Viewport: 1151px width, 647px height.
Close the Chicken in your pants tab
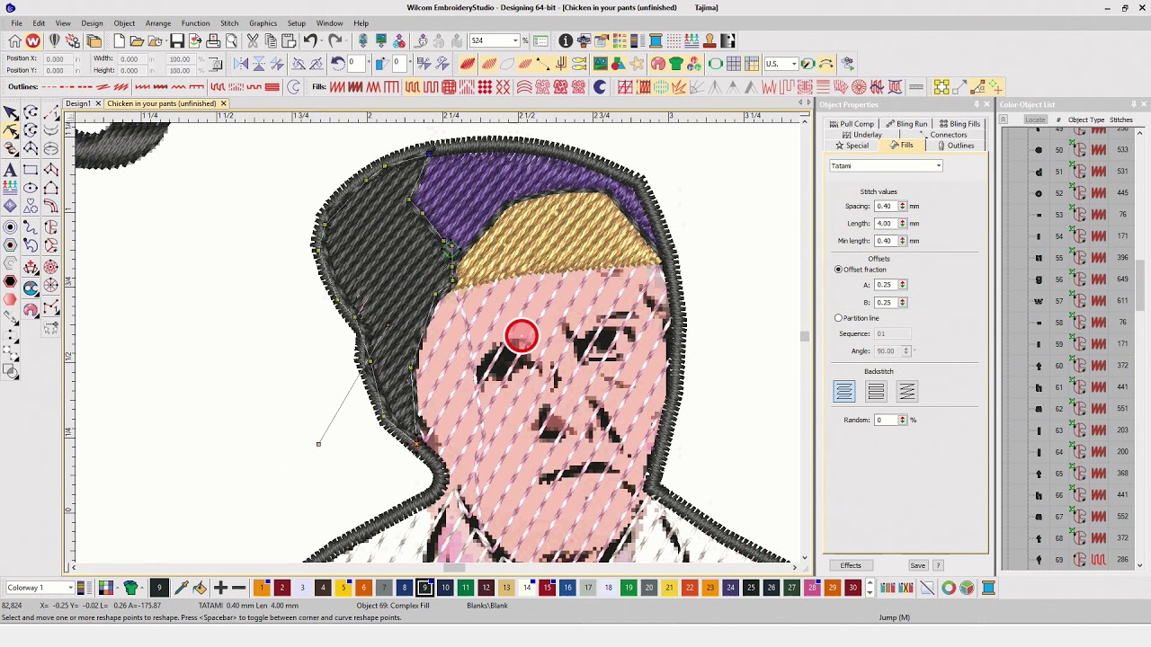(x=223, y=103)
